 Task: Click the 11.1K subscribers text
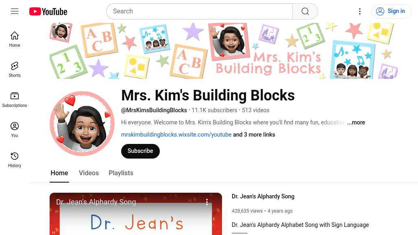(x=214, y=110)
